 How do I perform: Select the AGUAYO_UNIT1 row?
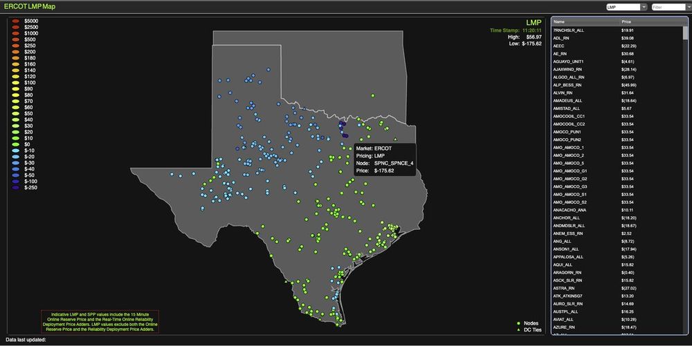click(617, 61)
